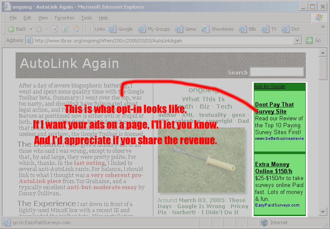Expand the Back button history dropdown
Image resolution: width=330 pixels, height=229 pixels.
pos(31,29)
